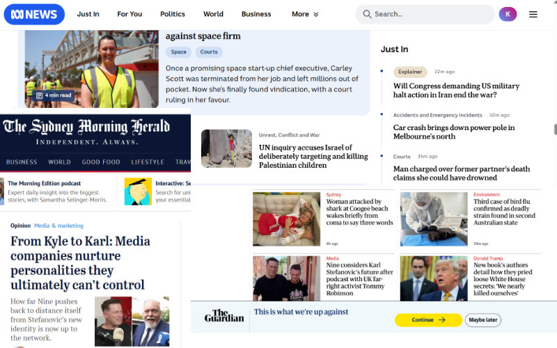Click the page scrollbar thumb

point(555,129)
